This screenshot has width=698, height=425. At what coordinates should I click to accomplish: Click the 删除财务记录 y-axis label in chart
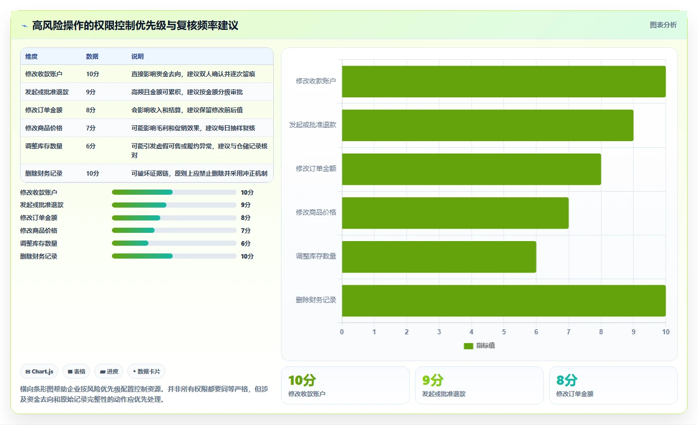point(316,300)
